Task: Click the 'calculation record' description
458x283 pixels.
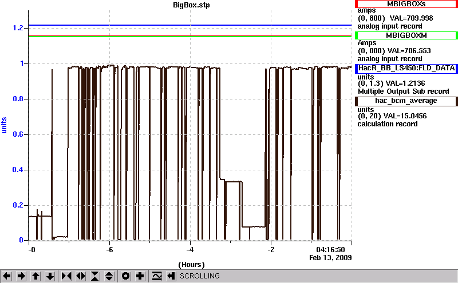Action: pyautogui.click(x=388, y=124)
